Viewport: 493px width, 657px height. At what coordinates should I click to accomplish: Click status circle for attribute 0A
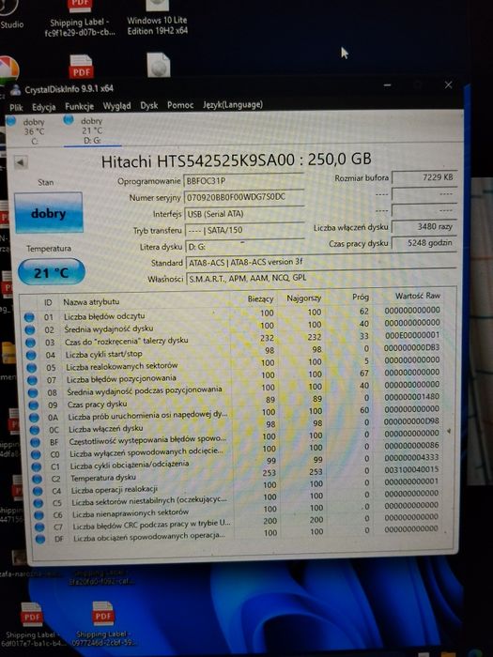pyautogui.click(x=35, y=418)
